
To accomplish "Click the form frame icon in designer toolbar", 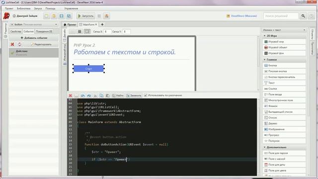I will pos(87,31).
